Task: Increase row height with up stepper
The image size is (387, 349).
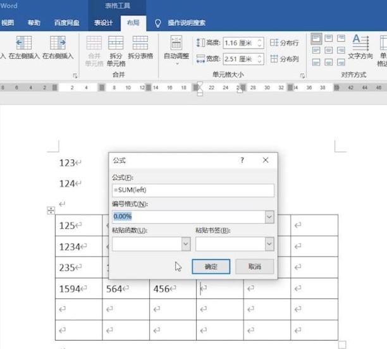Action: 259,40
